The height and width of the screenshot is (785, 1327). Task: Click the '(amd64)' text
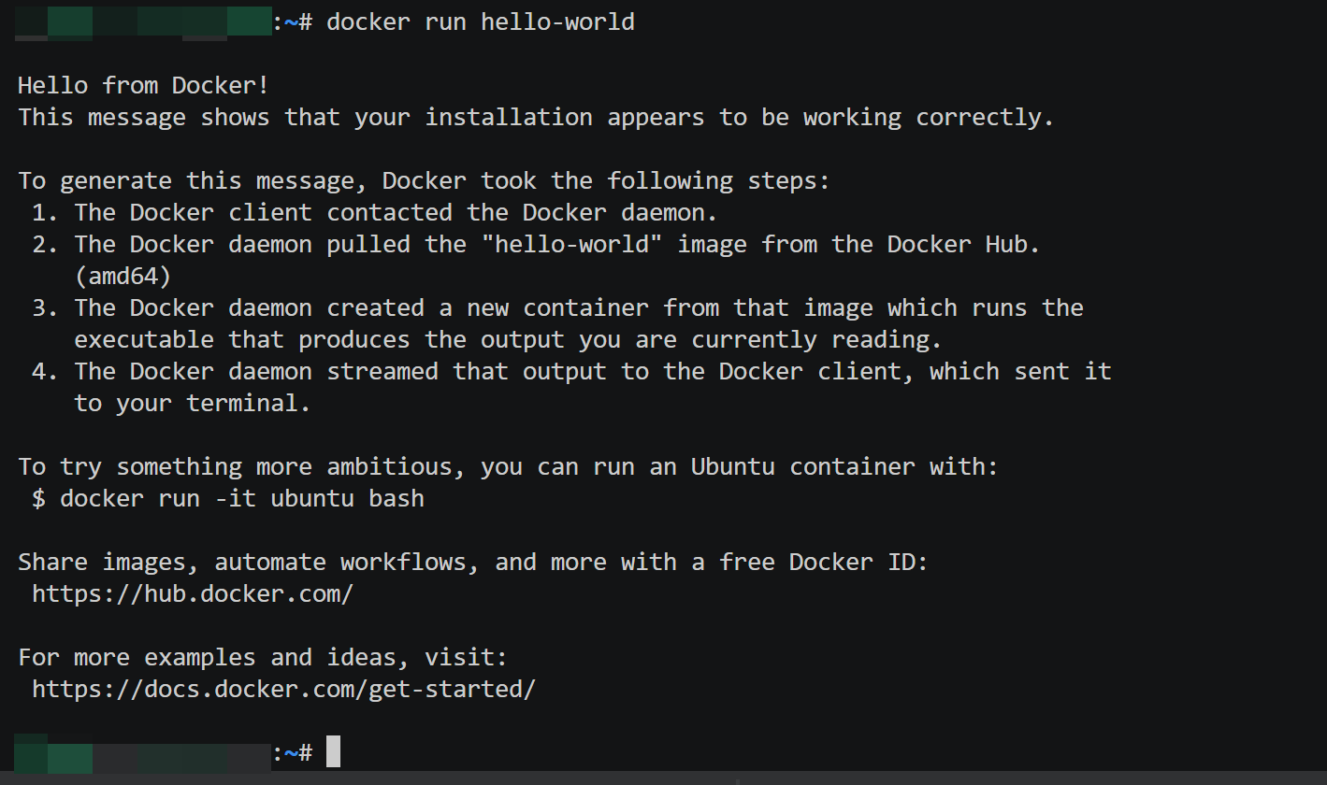(x=123, y=276)
